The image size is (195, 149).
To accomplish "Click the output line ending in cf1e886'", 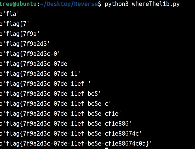I will 66,123.
